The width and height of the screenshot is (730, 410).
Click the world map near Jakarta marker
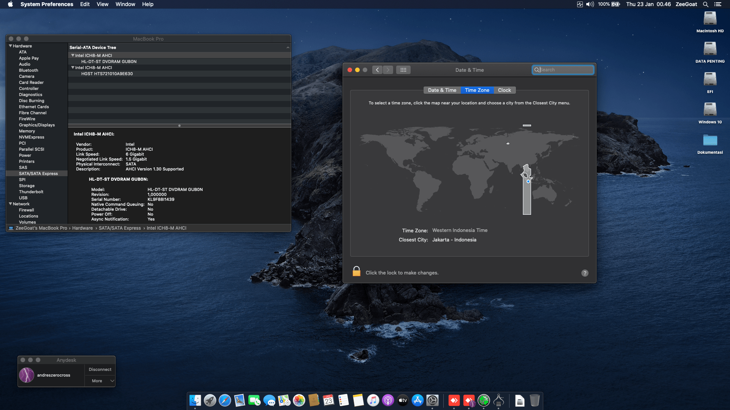click(528, 181)
